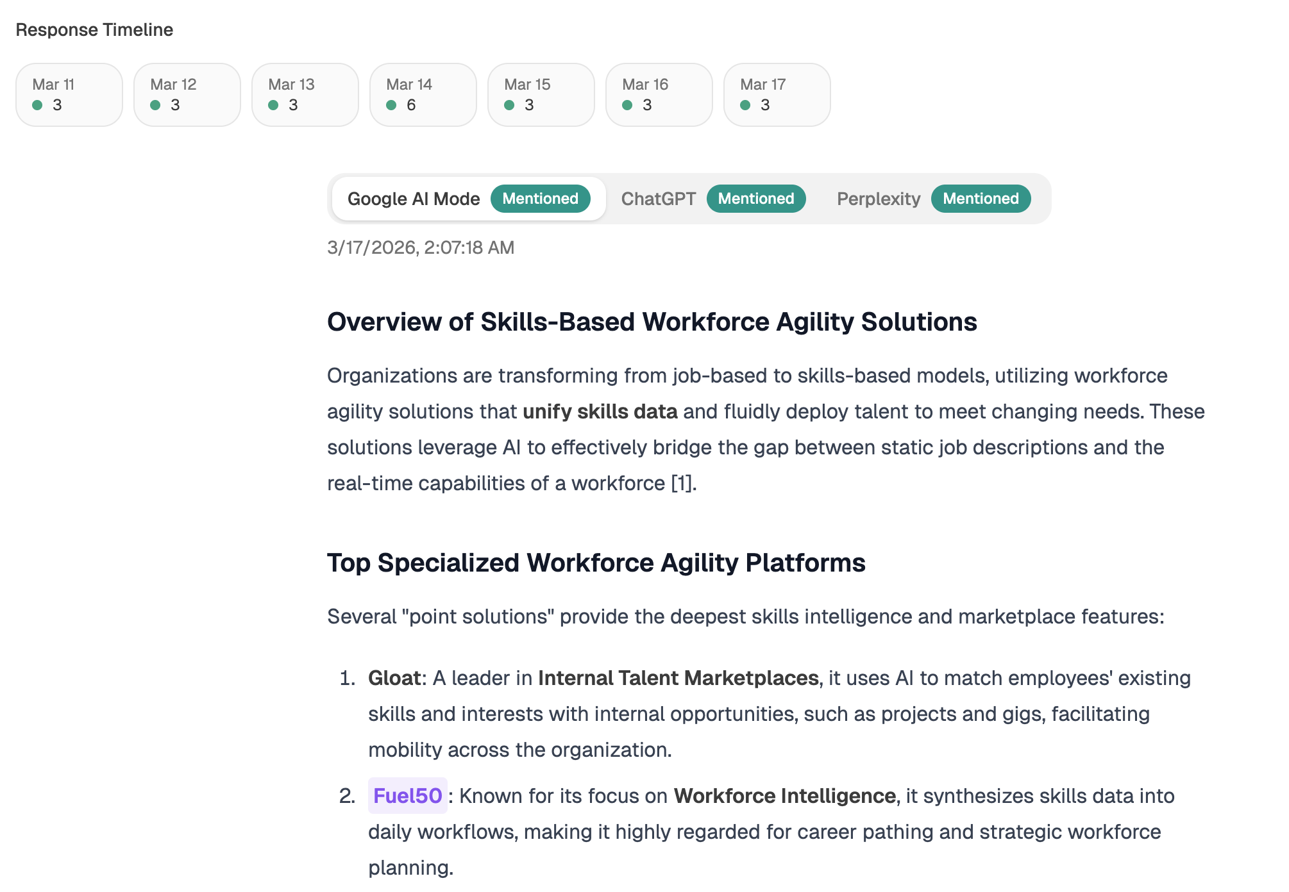Click the bold Workforce Intelligence text
Viewport: 1289px width, 892px height.
coord(784,796)
